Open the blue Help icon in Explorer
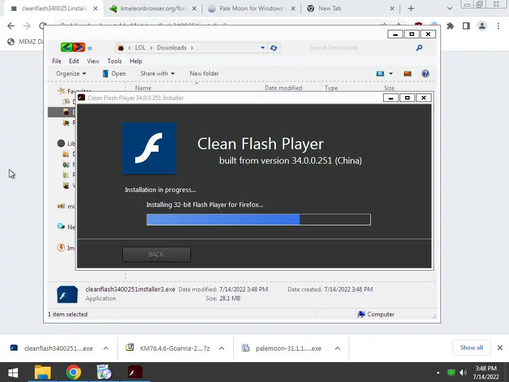The width and height of the screenshot is (509, 382). (x=425, y=74)
